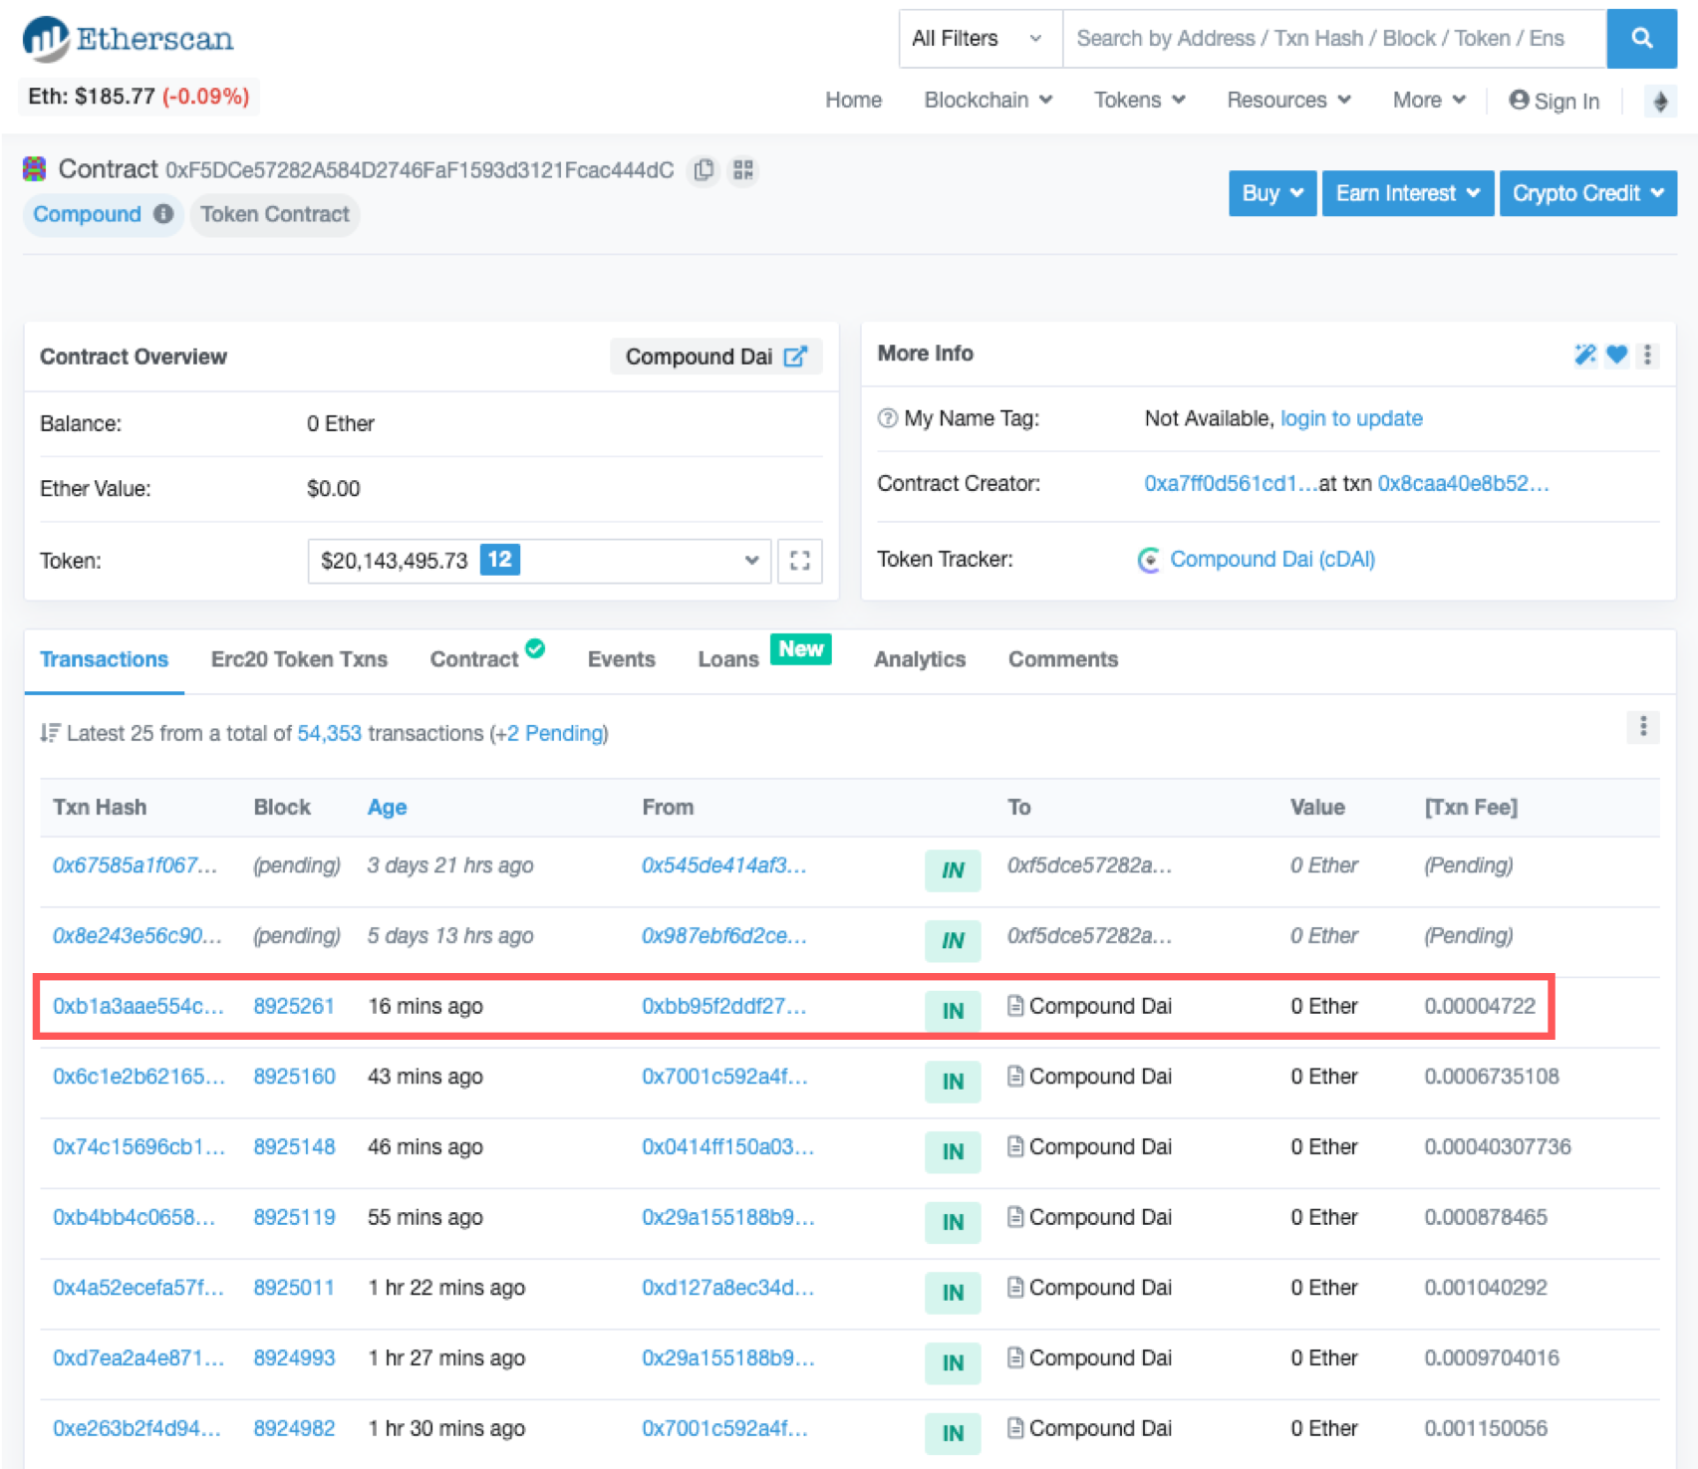The width and height of the screenshot is (1698, 1469).
Task: Open transaction hash 0xb1a3aae554c
Action: (139, 1006)
